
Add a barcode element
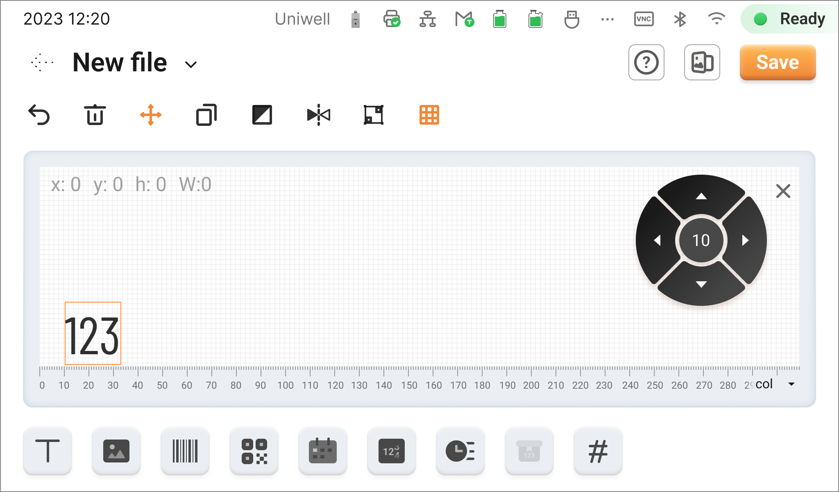click(x=185, y=451)
